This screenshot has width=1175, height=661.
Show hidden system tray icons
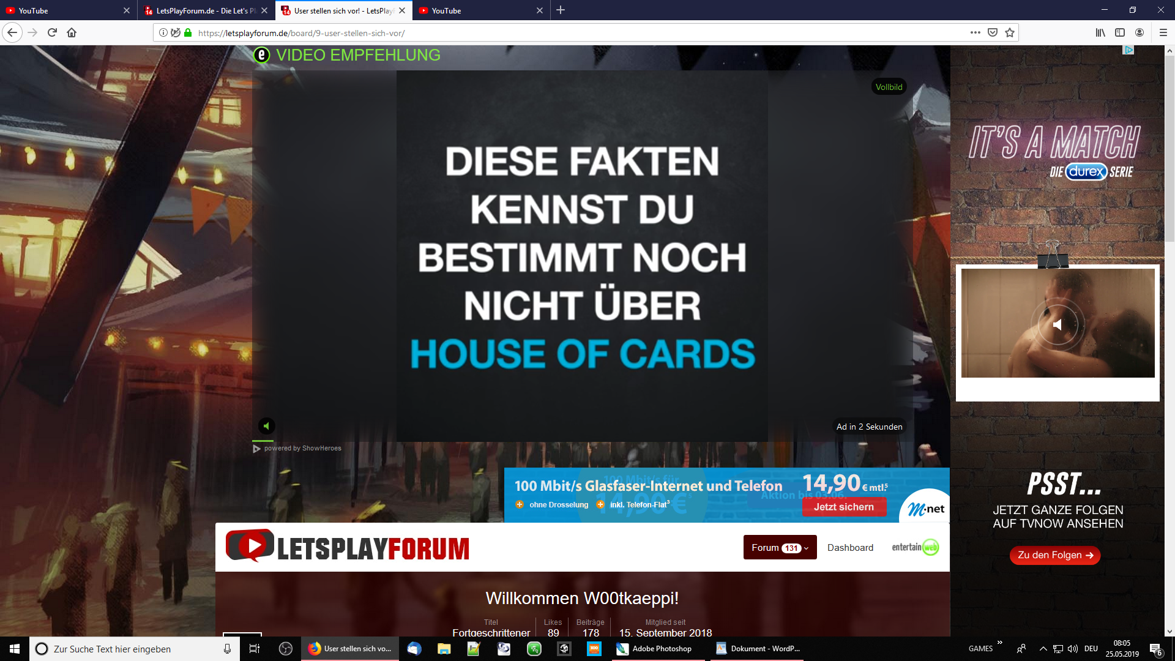pos(1043,649)
